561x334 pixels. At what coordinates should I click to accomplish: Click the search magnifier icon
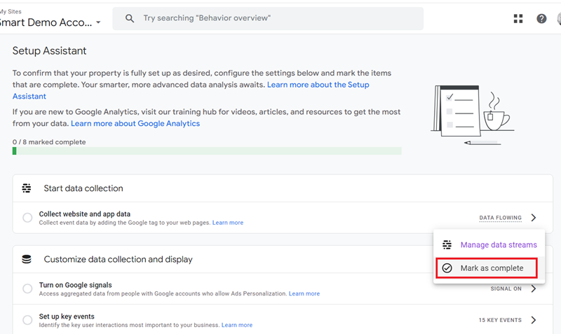pos(130,19)
